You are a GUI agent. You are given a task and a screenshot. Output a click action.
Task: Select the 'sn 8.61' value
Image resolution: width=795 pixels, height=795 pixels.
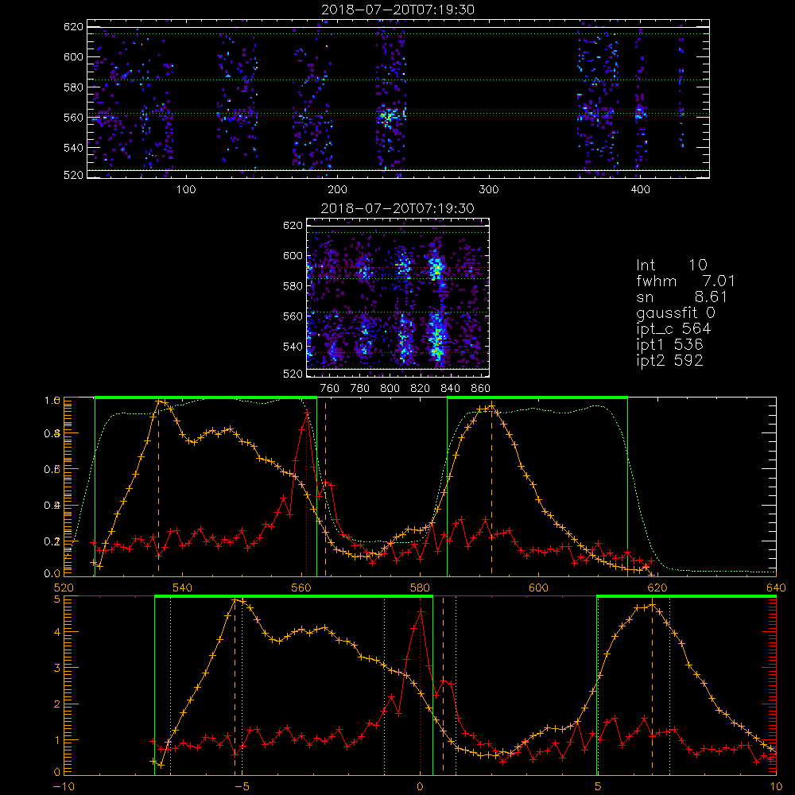coord(681,297)
